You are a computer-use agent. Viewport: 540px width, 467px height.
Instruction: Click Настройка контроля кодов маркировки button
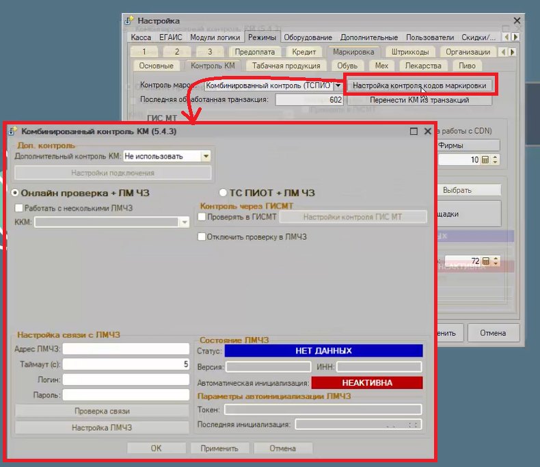pyautogui.click(x=420, y=85)
